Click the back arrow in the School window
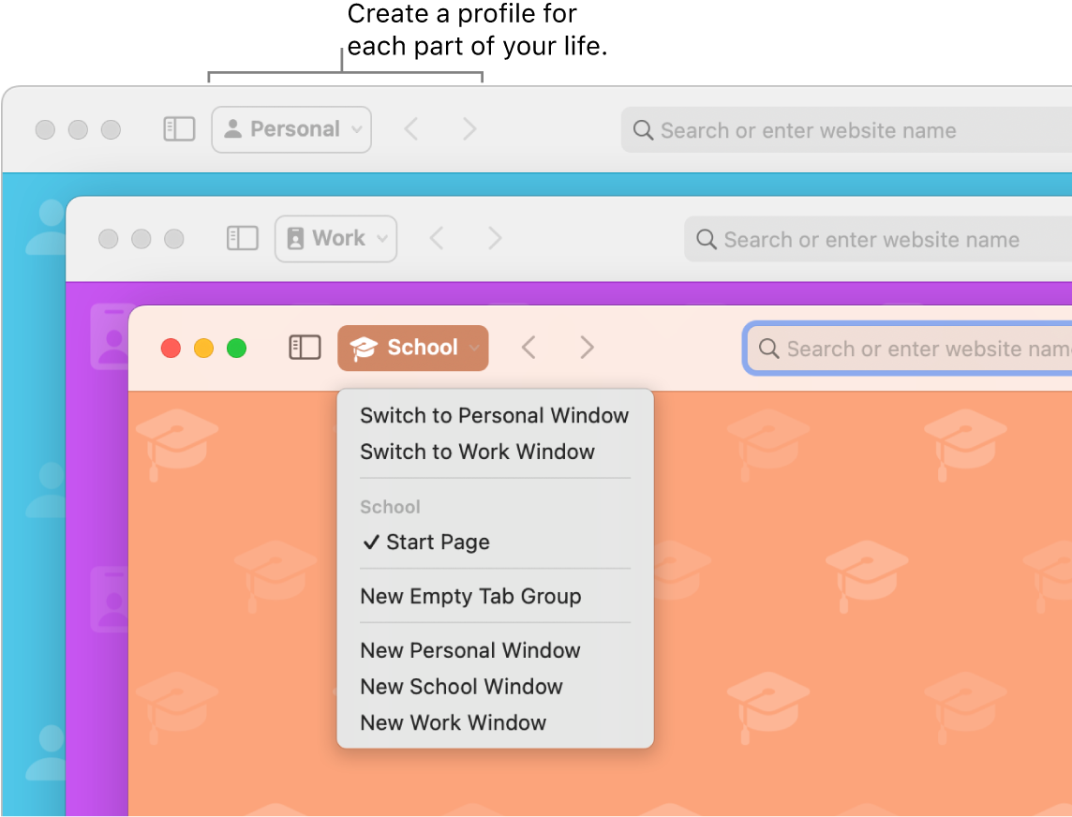1072x817 pixels. pos(528,347)
